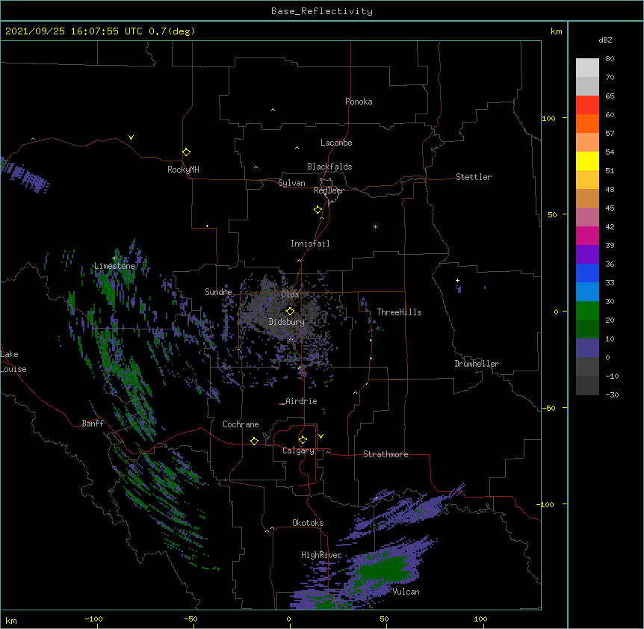Image resolution: width=644 pixels, height=629 pixels.
Task: Select the Vulcan city label
Action: 406,592
